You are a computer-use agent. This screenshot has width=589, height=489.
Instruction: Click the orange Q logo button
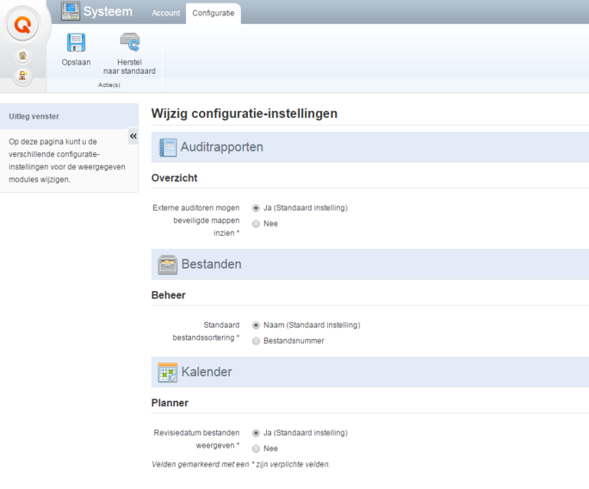[23, 25]
